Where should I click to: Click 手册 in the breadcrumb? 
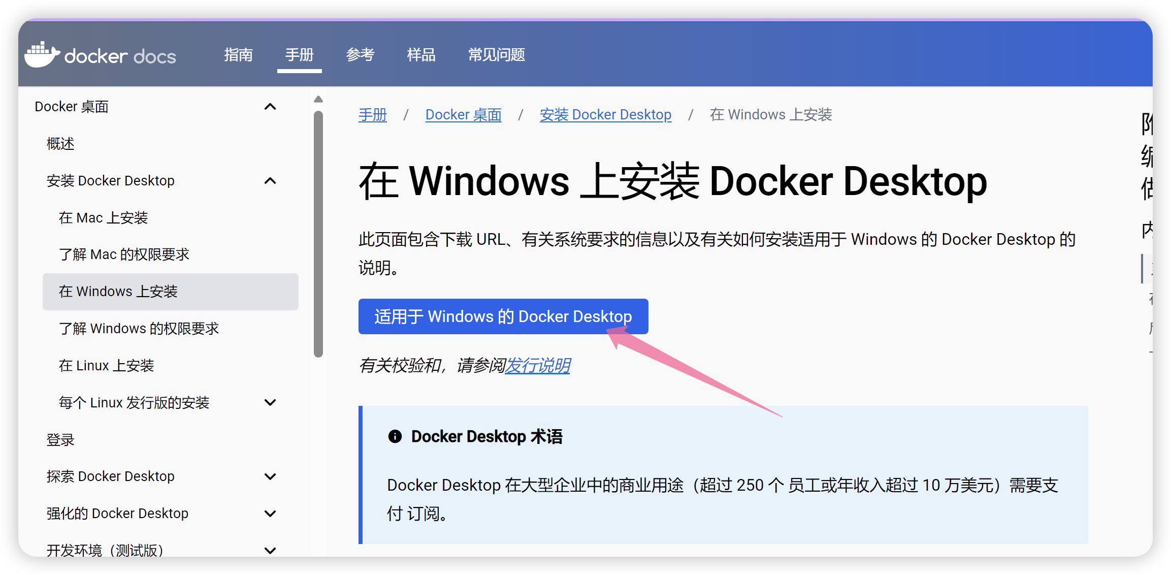point(372,114)
